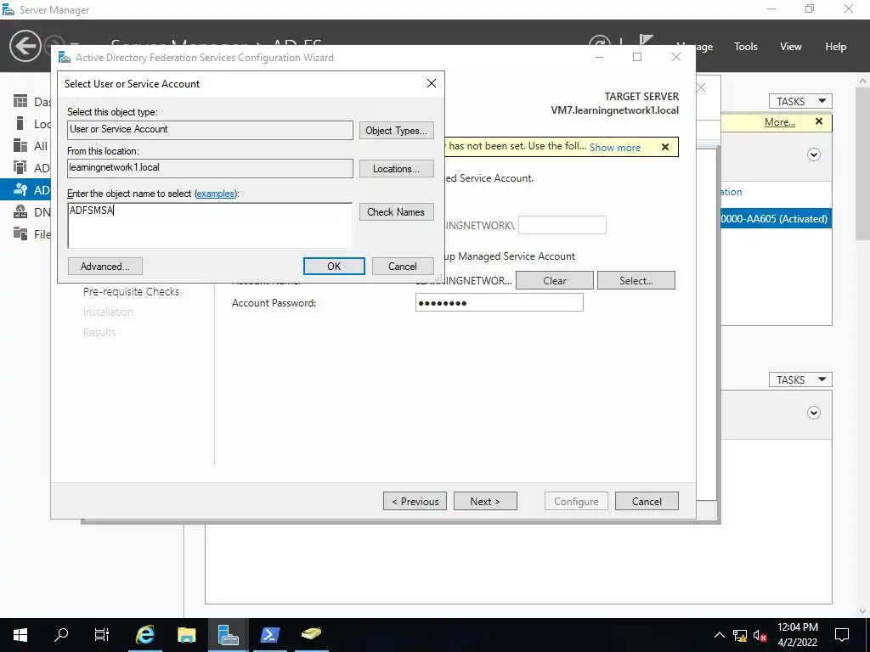Open the examples link
This screenshot has width=870, height=652.
tap(216, 194)
